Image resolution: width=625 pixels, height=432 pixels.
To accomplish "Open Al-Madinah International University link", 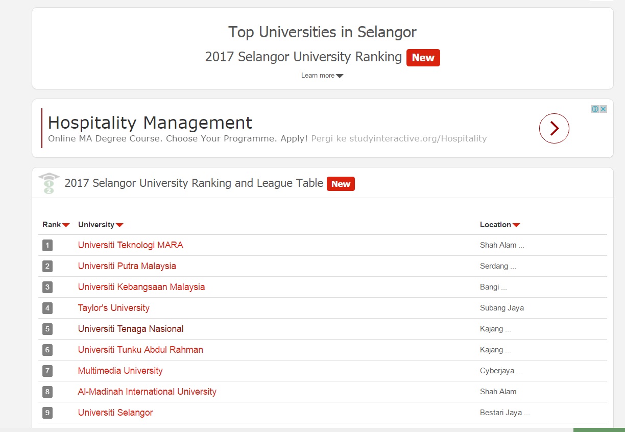I will click(x=147, y=392).
